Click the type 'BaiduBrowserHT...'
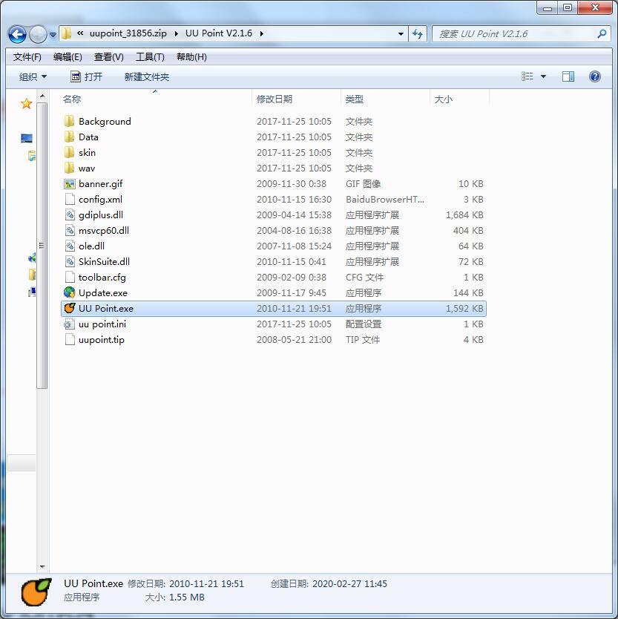 [385, 200]
